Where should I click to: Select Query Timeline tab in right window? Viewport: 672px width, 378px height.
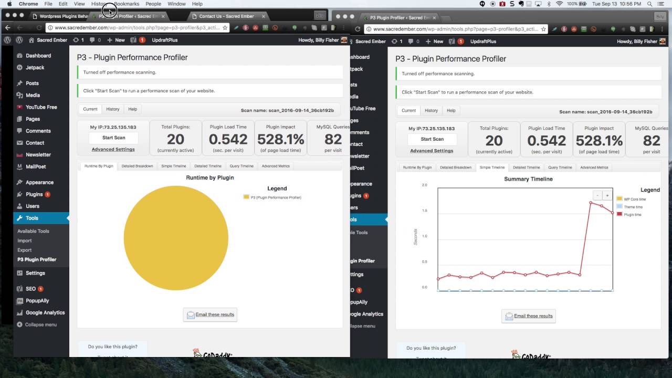tap(560, 167)
